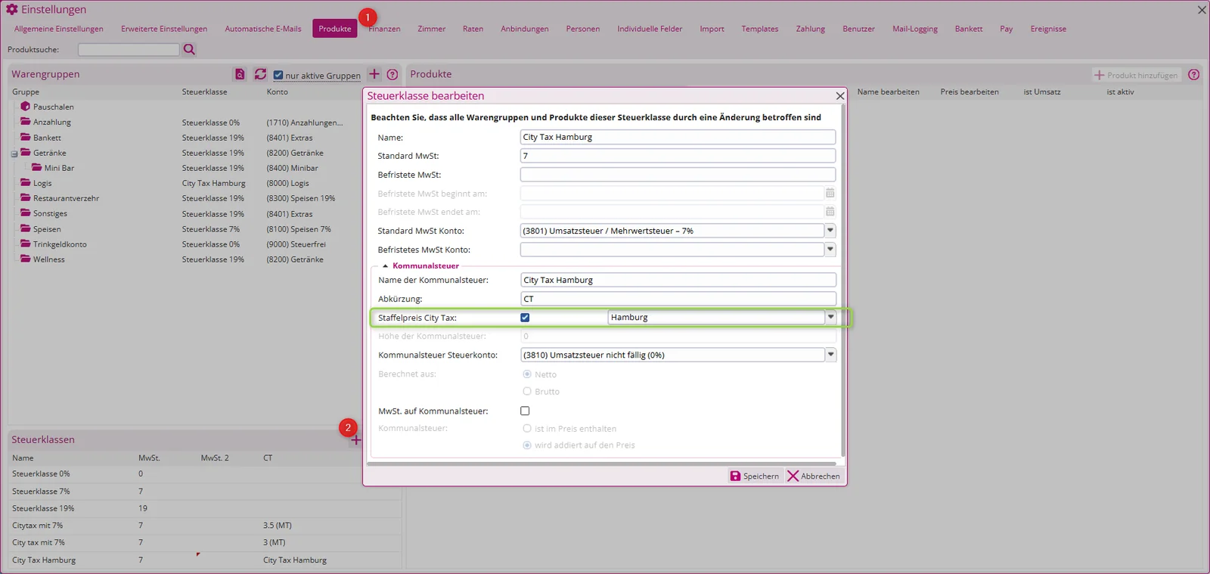Open Standard MwSt Konto dropdown

(x=830, y=231)
